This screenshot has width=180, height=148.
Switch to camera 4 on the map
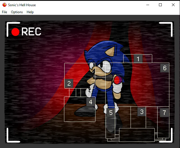[91, 102]
